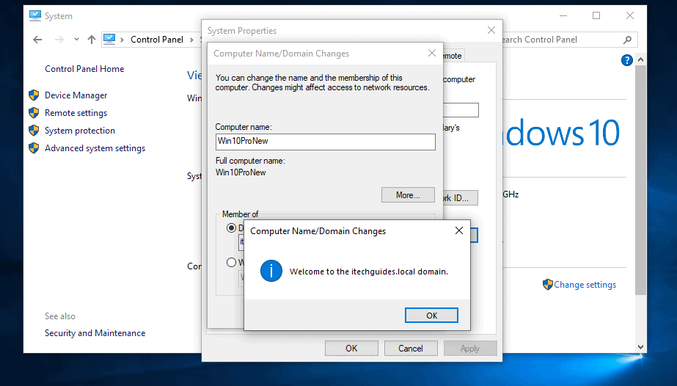Image resolution: width=677 pixels, height=386 pixels.
Task: Open Device Manager from the sidebar
Action: (76, 95)
